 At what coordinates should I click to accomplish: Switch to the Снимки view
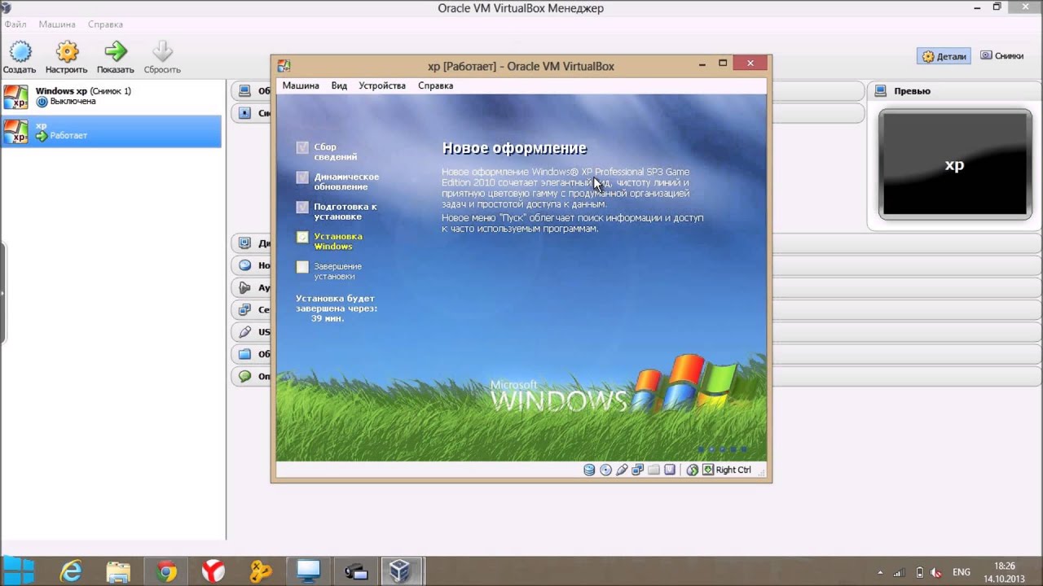[x=1001, y=55]
